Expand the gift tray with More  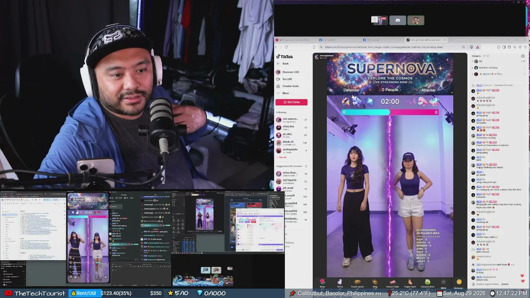pyautogui.click(x=443, y=283)
